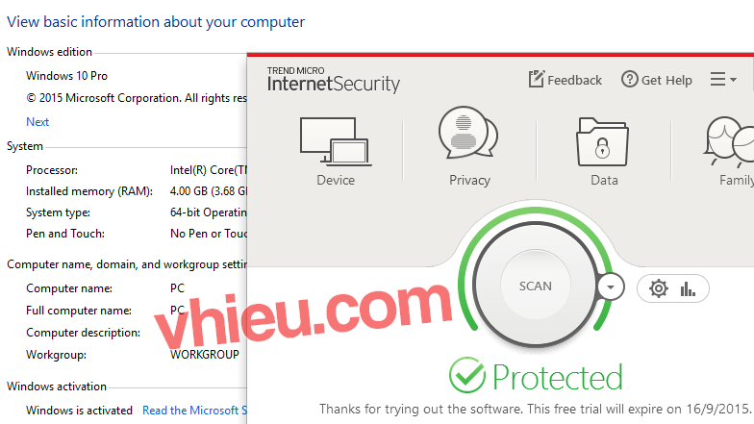View security reports bar chart icon

click(x=688, y=288)
